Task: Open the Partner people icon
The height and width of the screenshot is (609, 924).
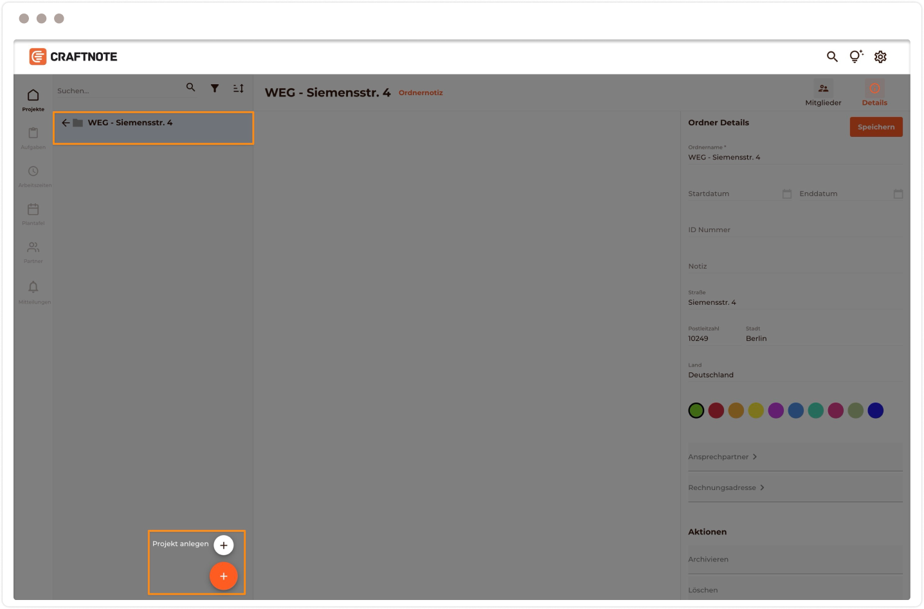Action: tap(33, 248)
